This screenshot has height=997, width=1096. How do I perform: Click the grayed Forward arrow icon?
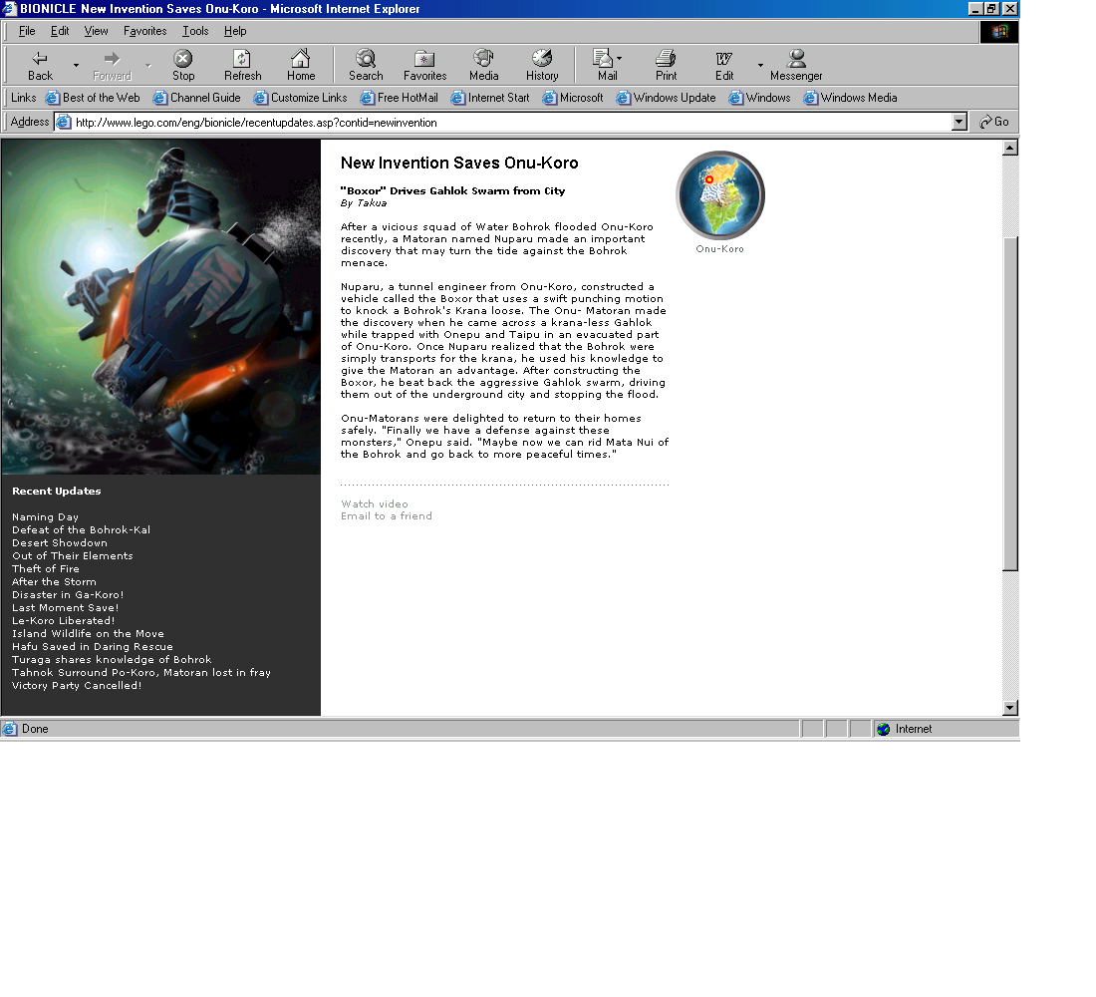tap(112, 58)
